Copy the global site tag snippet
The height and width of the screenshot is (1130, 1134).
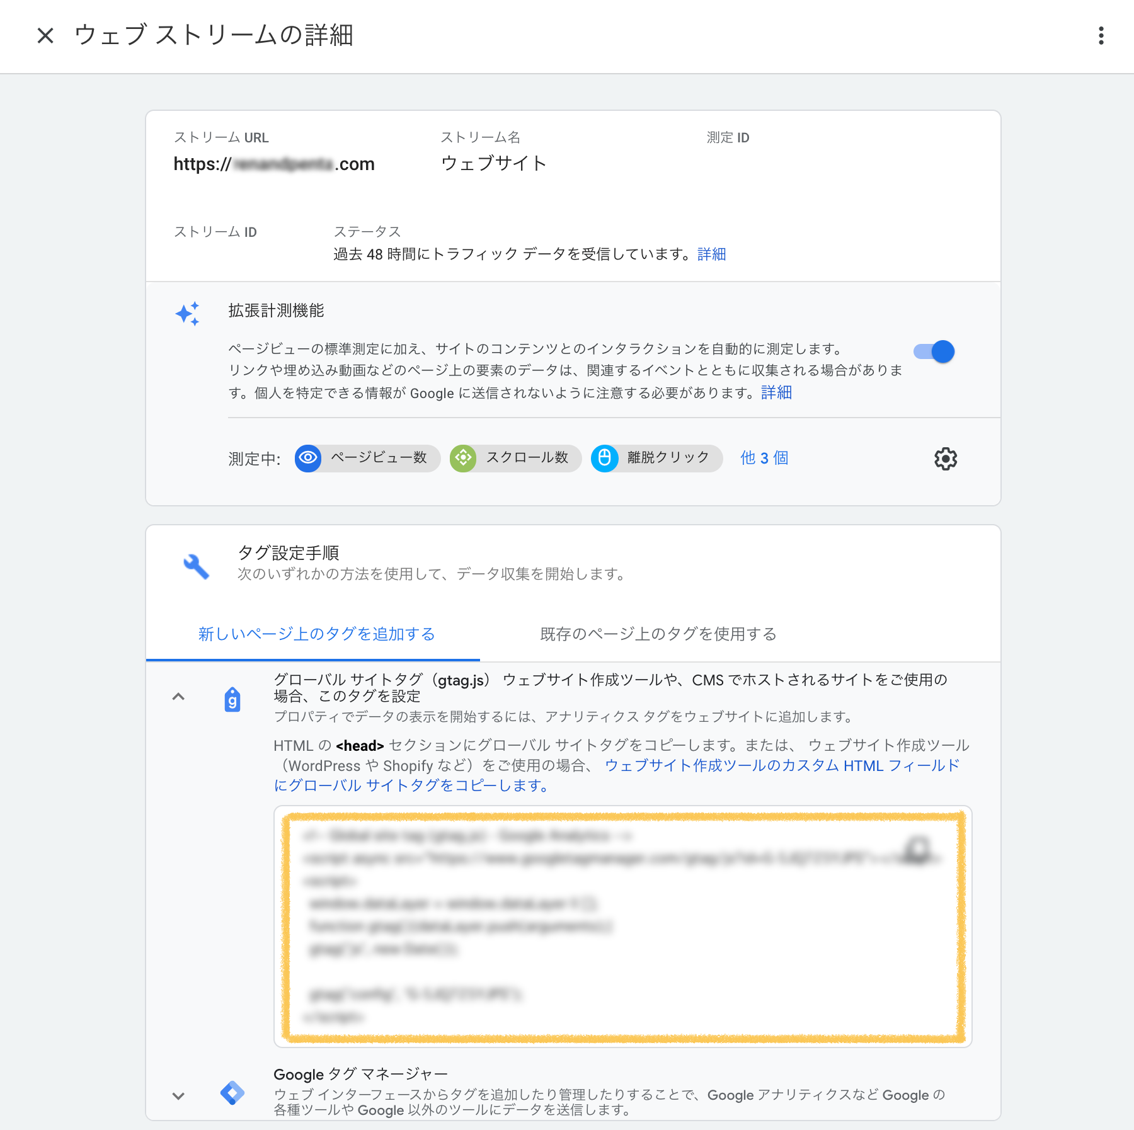pyautogui.click(x=918, y=850)
